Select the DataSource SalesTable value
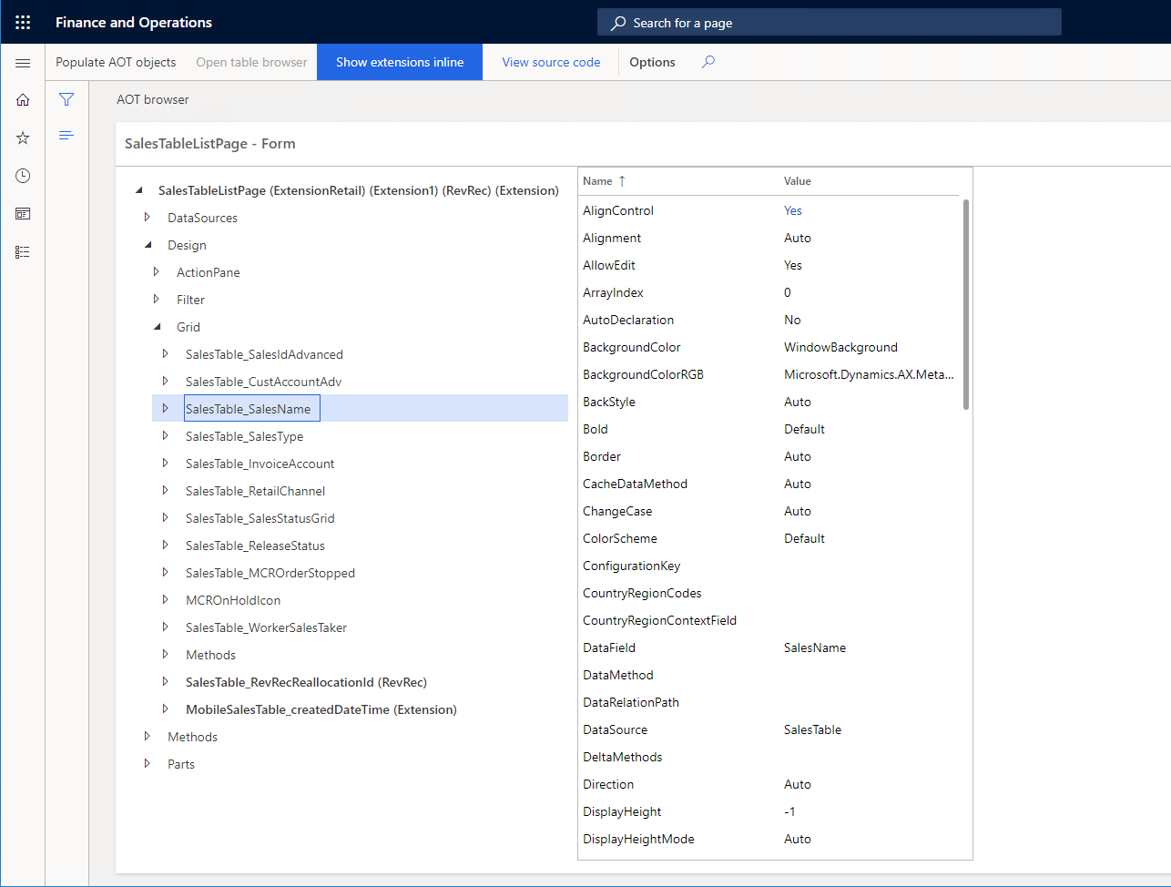Image resolution: width=1171 pixels, height=887 pixels. 812,729
